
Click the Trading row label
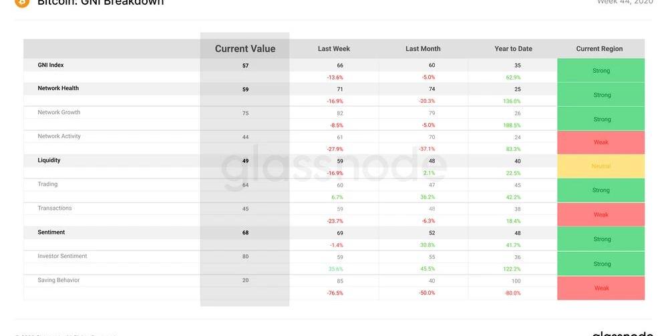pyautogui.click(x=47, y=184)
